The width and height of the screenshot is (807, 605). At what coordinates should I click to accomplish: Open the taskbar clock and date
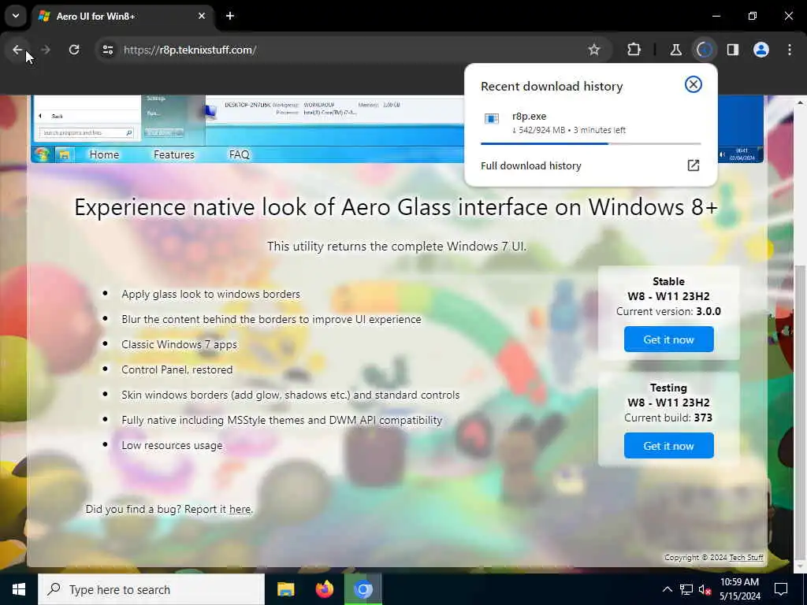739,589
